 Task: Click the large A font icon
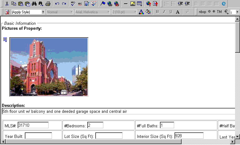pyautogui.click(x=178, y=12)
